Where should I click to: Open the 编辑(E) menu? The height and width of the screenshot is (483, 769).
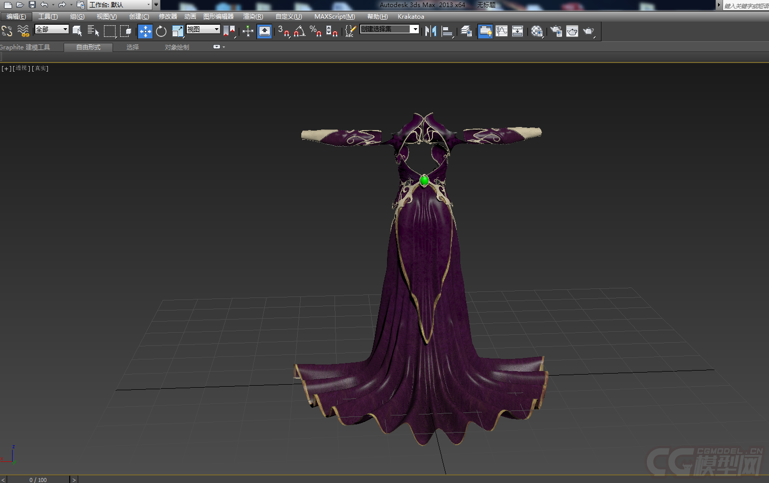(16, 17)
